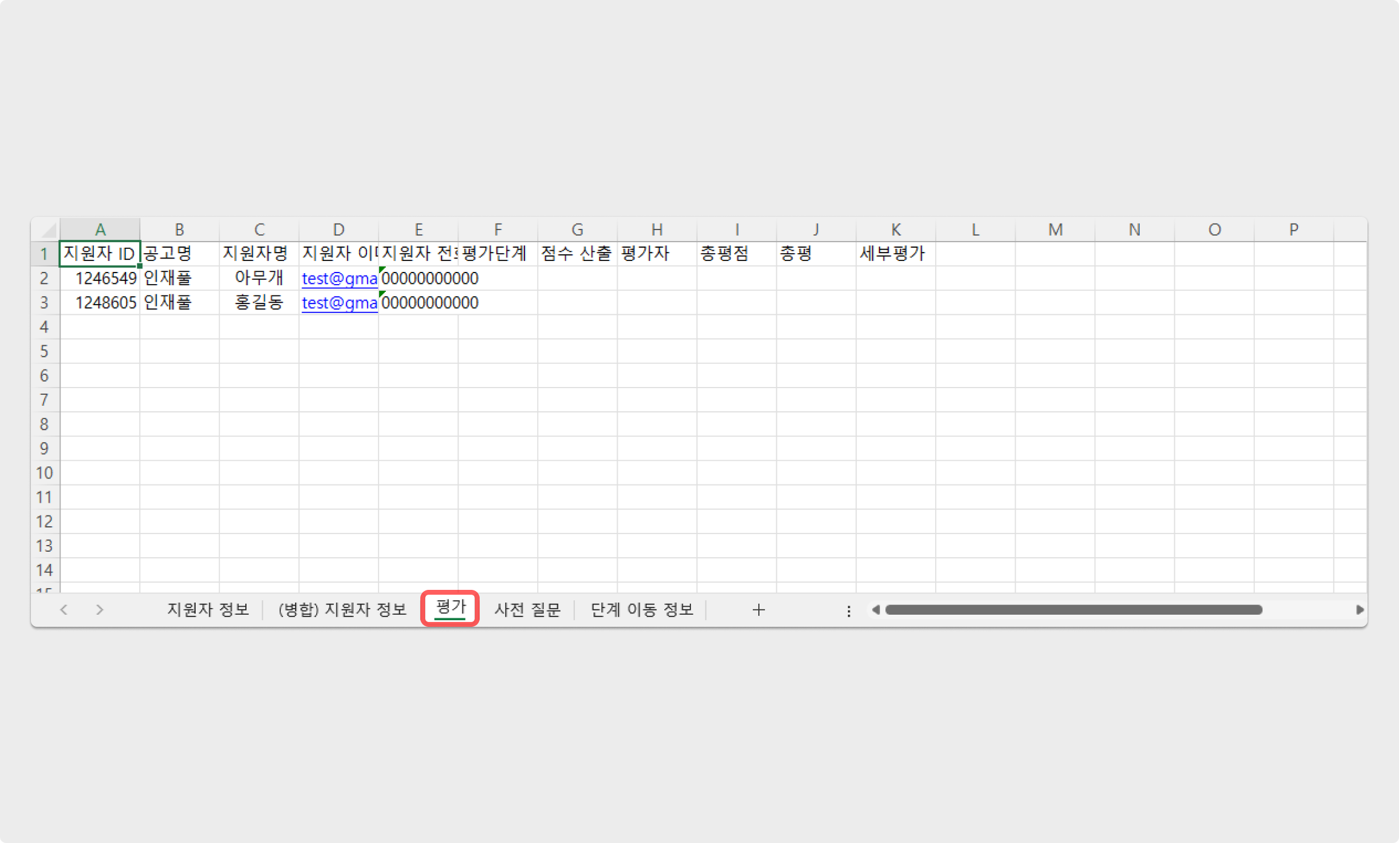Click scrollbar left arrow button
Screen dimensions: 1399x843
click(x=875, y=610)
